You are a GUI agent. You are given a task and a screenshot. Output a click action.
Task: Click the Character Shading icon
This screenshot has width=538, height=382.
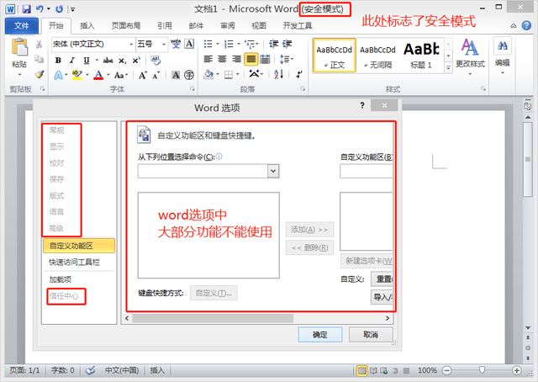[176, 75]
